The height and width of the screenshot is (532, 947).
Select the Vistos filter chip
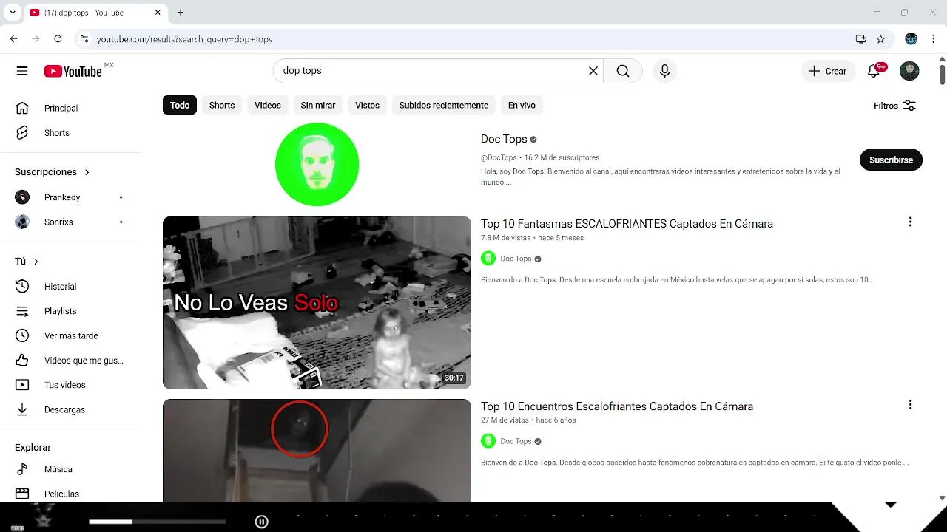[x=367, y=105]
